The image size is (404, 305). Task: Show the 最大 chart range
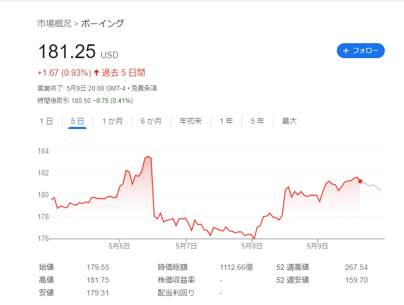tap(289, 121)
